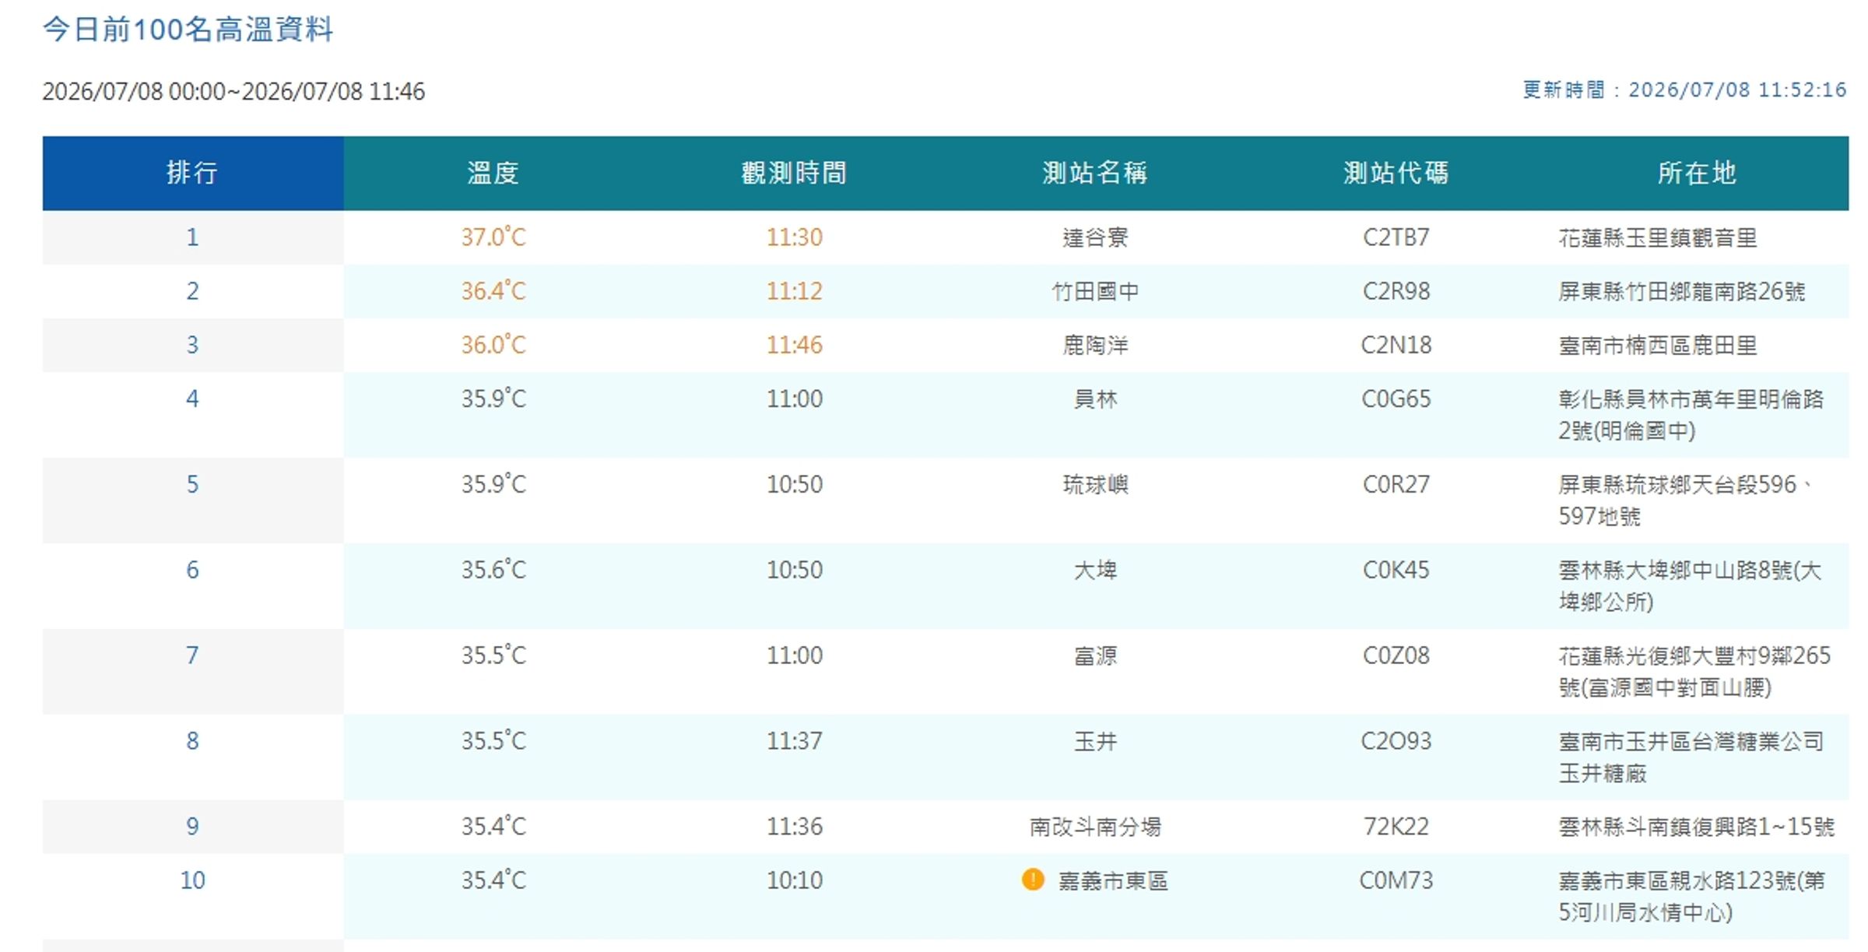The image size is (1868, 952).
Task: Select station name 員林
Action: coord(1095,399)
